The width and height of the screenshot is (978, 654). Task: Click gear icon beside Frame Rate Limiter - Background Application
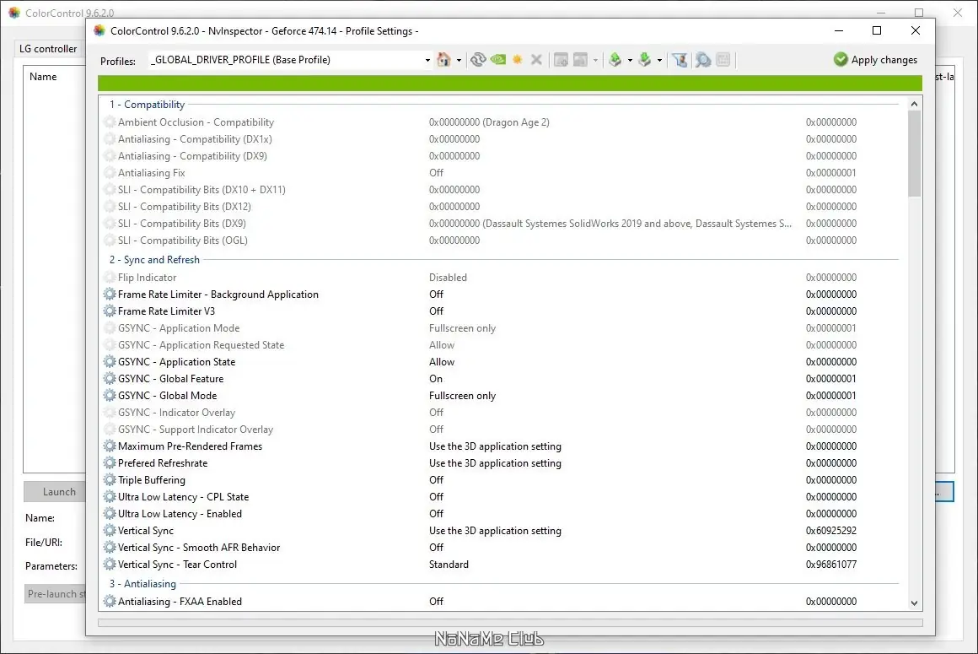[x=110, y=294]
